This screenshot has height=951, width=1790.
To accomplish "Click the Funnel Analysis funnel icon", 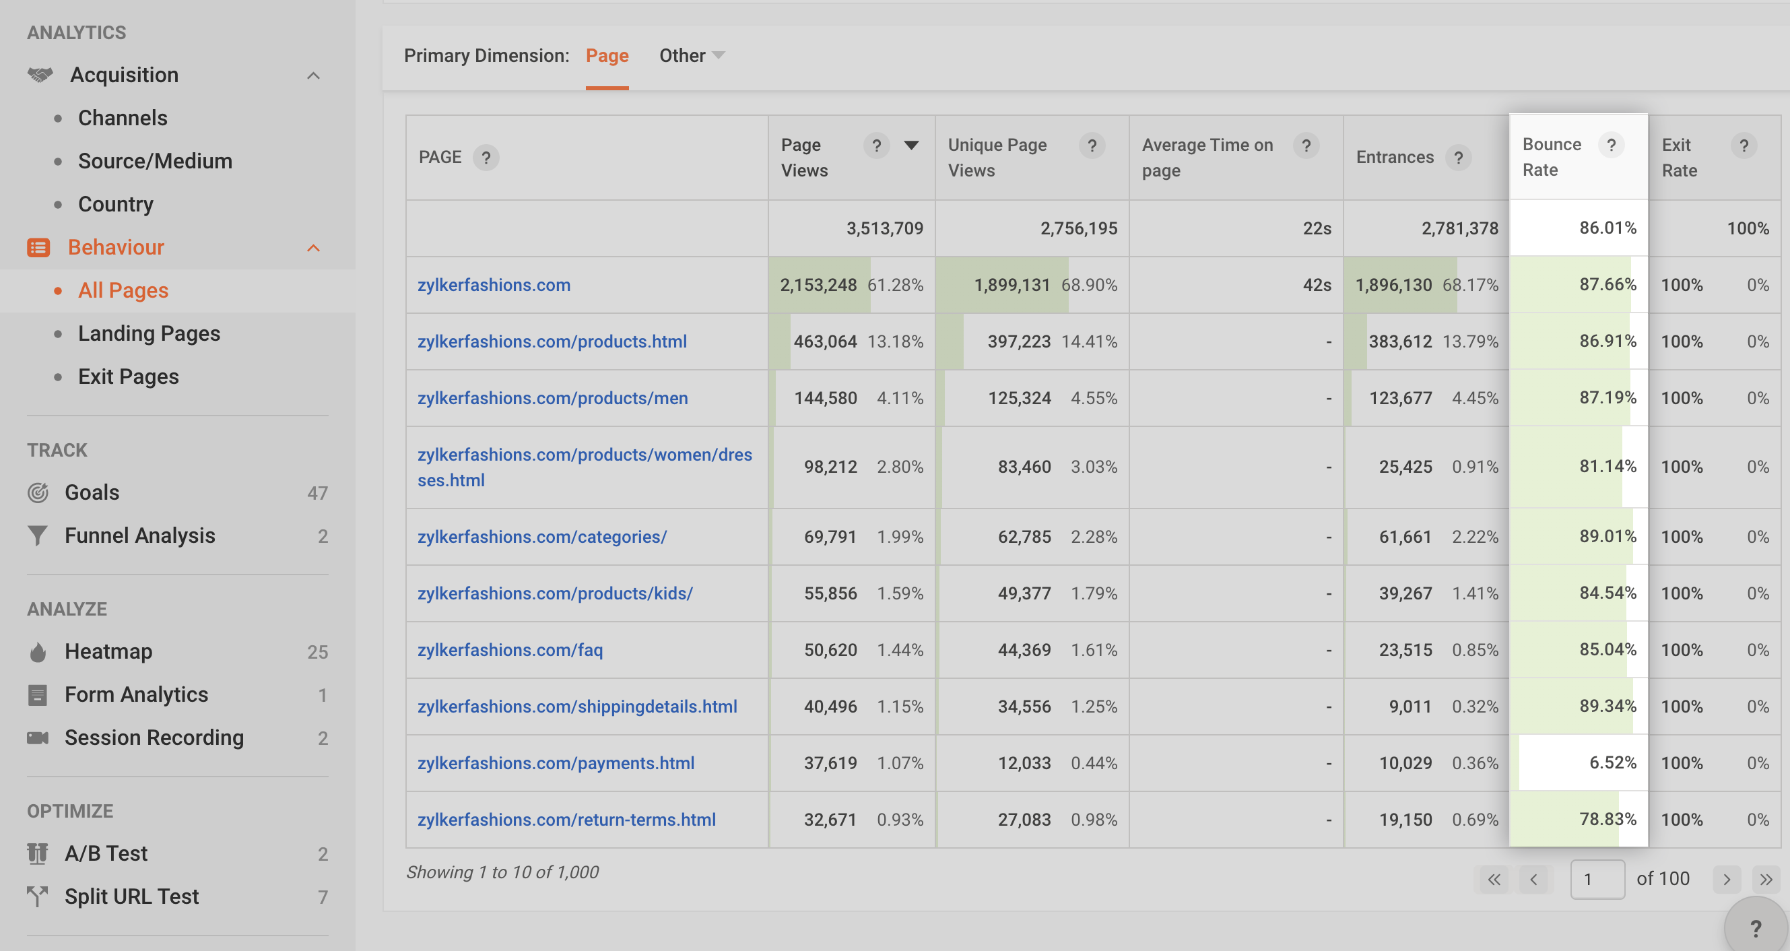I will pos(38,536).
